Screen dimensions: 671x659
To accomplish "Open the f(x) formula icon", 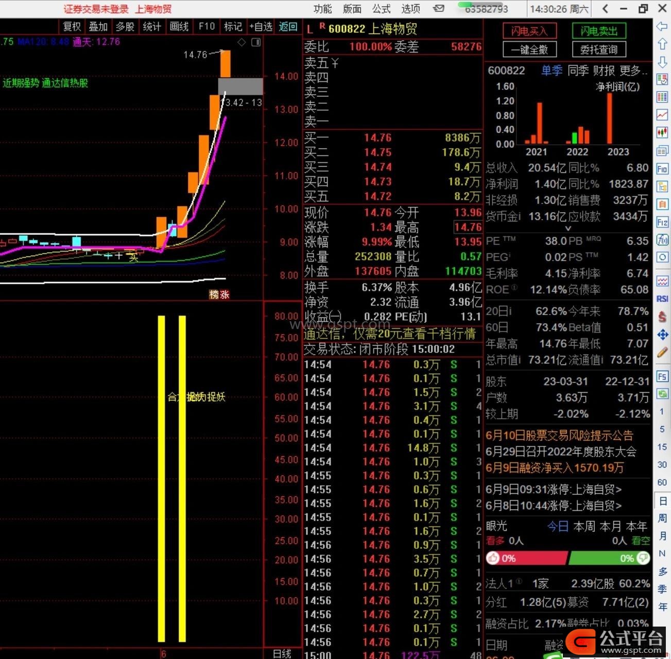I will coord(662,240).
